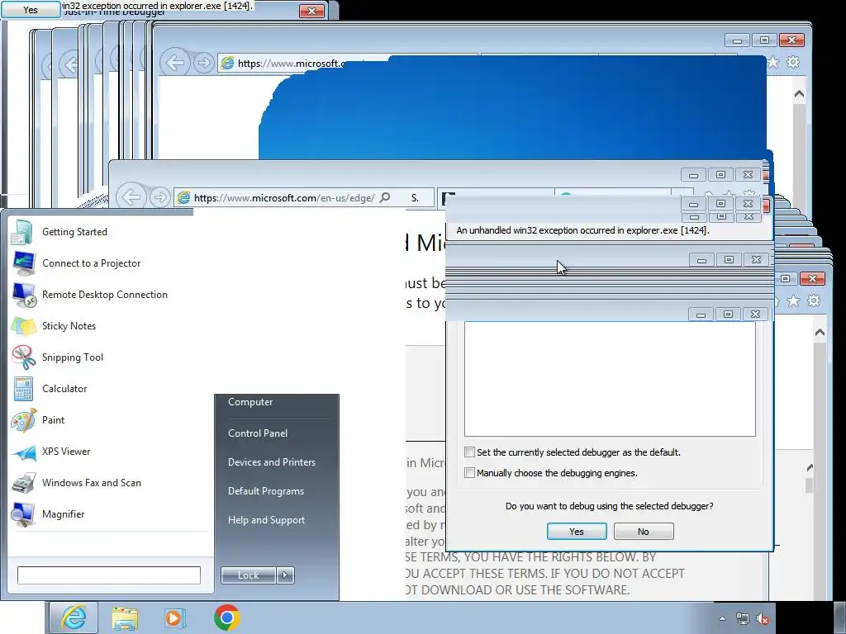This screenshot has width=846, height=634.
Task: Open File Explorer from the taskbar
Action: click(x=125, y=617)
